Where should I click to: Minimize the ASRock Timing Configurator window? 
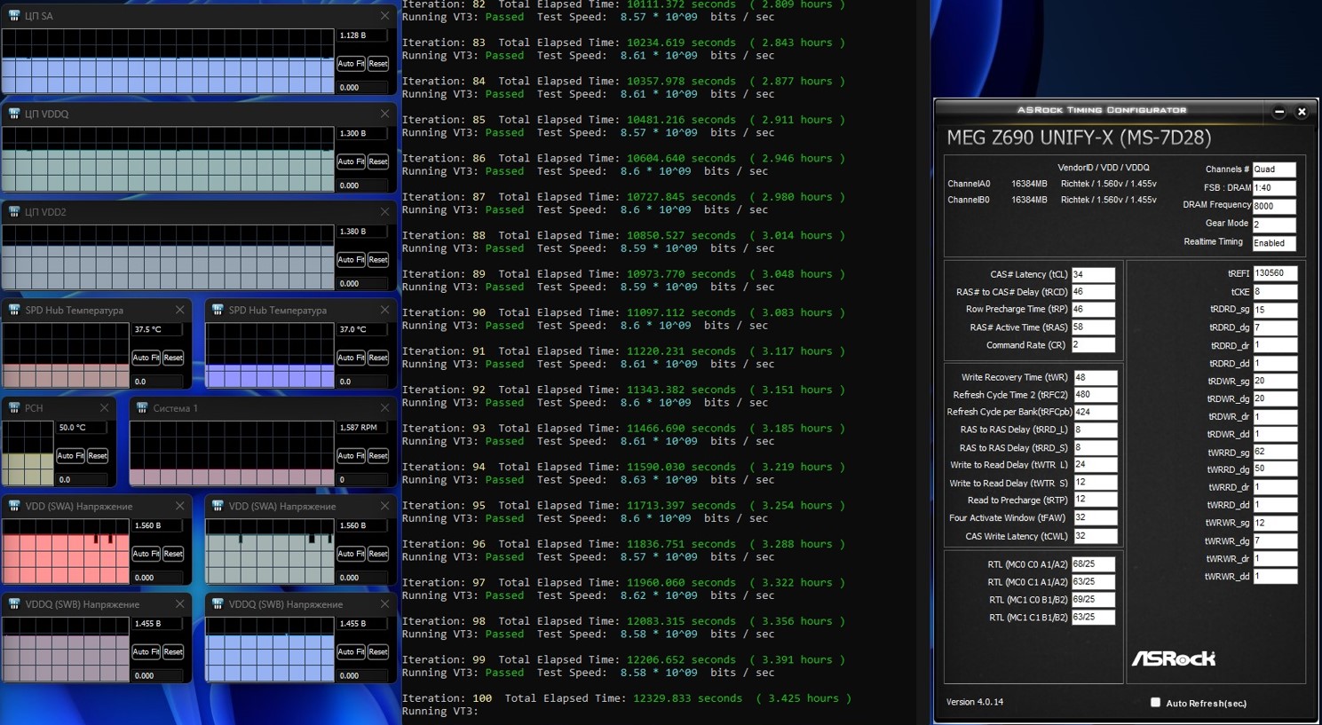1279,112
